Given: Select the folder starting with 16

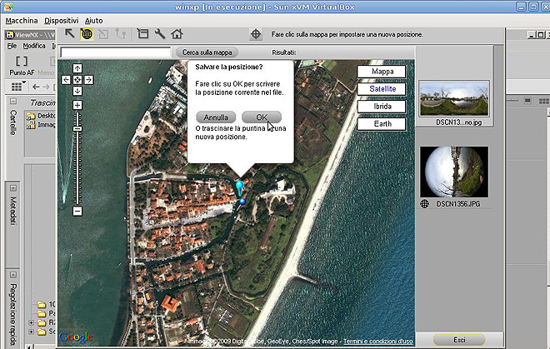Looking at the screenshot, I should pos(47,304).
